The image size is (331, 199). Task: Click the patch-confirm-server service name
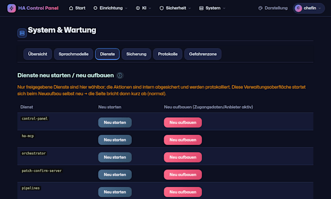click(41, 171)
